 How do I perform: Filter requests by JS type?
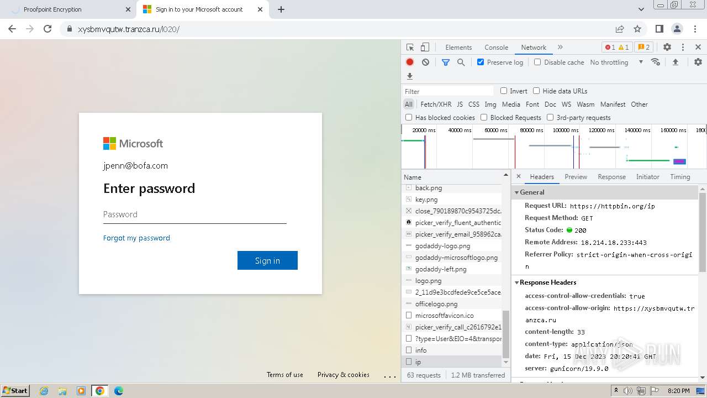[460, 104]
